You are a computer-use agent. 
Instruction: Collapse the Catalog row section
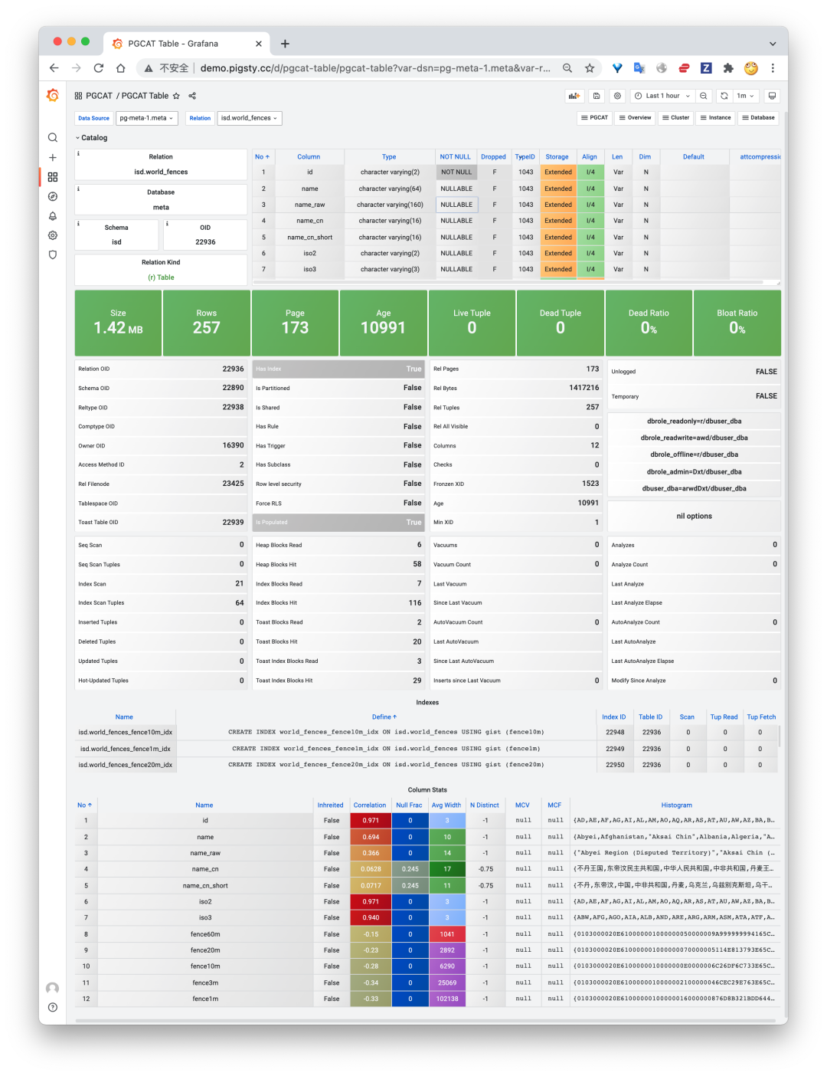coord(91,138)
